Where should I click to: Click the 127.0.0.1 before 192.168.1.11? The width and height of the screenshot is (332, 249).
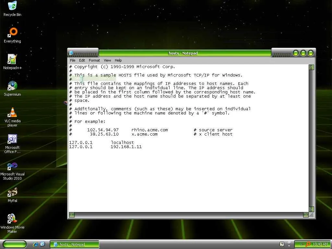81,147
